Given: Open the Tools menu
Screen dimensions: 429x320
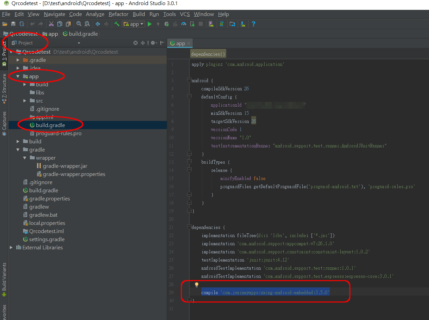Looking at the screenshot, I should pyautogui.click(x=169, y=14).
